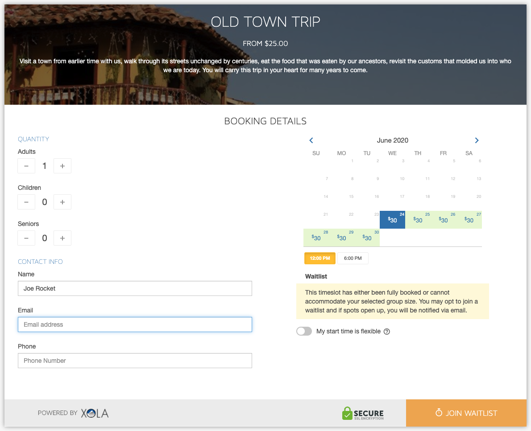The height and width of the screenshot is (431, 531).
Task: Click the Seniors plus button
Action: (62, 238)
